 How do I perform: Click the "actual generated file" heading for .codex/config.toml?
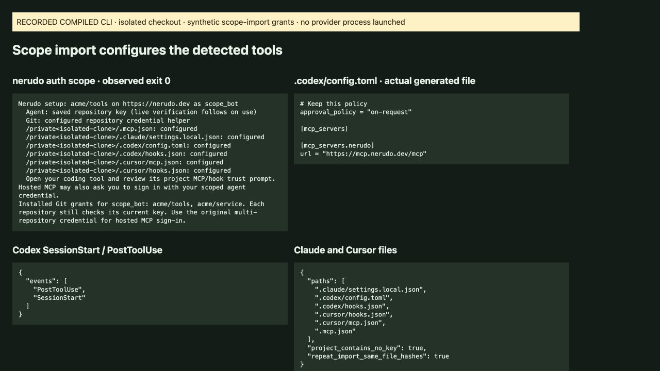[x=385, y=81]
